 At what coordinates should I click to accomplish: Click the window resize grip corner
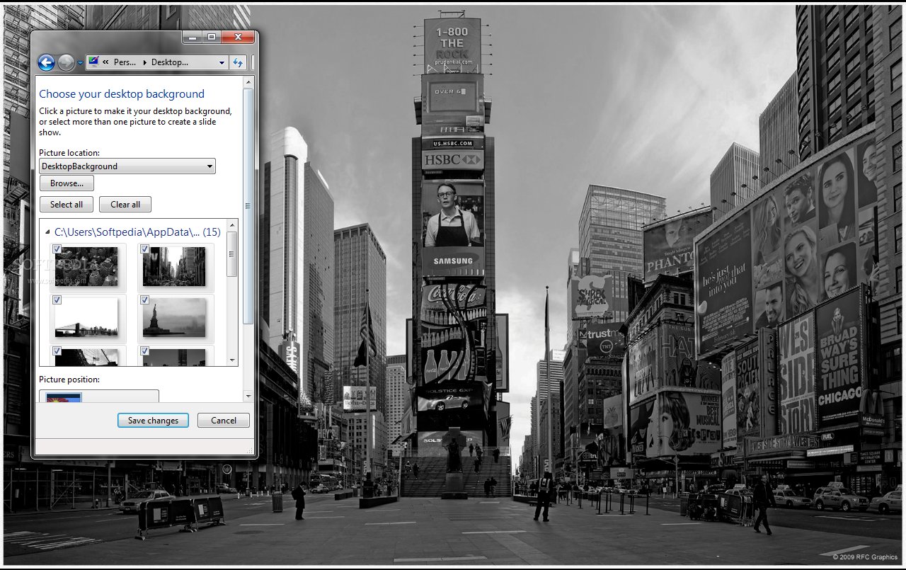click(251, 451)
